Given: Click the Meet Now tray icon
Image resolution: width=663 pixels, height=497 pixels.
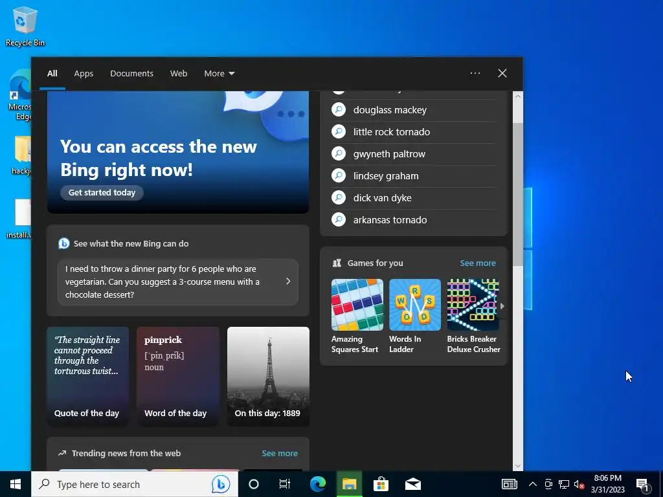Looking at the screenshot, I should click(x=548, y=484).
